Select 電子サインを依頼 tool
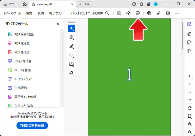Viewport: 195px width, 136px height. 22,97
